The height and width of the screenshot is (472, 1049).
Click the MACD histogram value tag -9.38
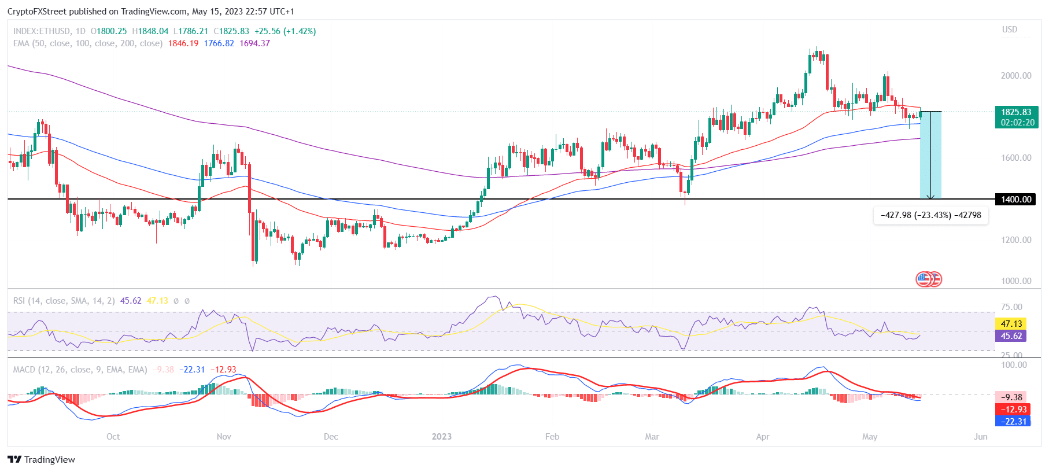point(1011,397)
